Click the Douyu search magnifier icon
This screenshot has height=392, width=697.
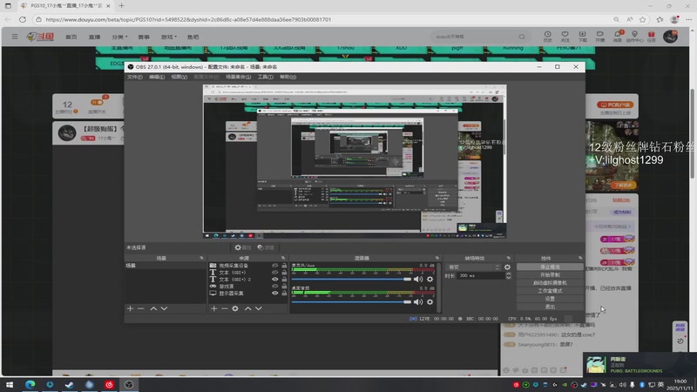coord(522,37)
